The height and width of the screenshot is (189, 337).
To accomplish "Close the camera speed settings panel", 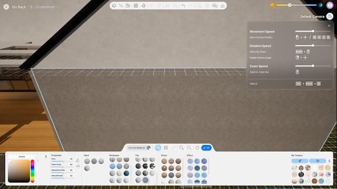I will [329, 26].
